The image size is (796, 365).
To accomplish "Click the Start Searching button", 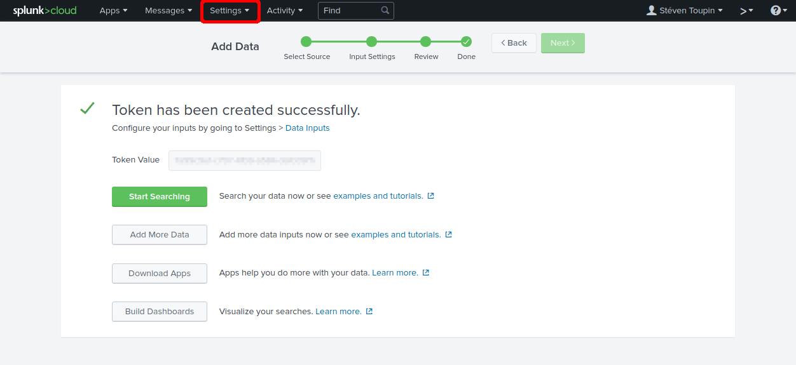I will tap(160, 197).
